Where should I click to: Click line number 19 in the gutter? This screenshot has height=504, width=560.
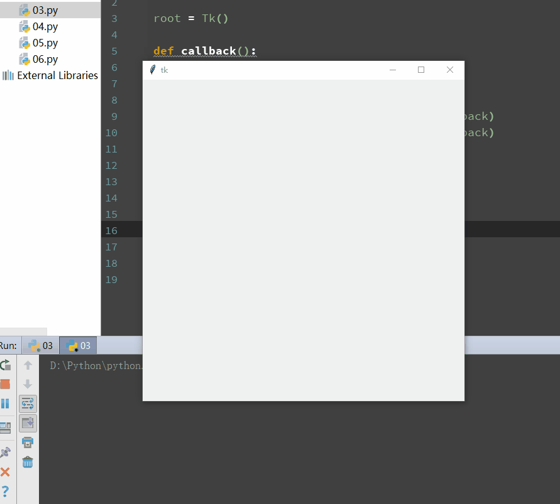[111, 280]
